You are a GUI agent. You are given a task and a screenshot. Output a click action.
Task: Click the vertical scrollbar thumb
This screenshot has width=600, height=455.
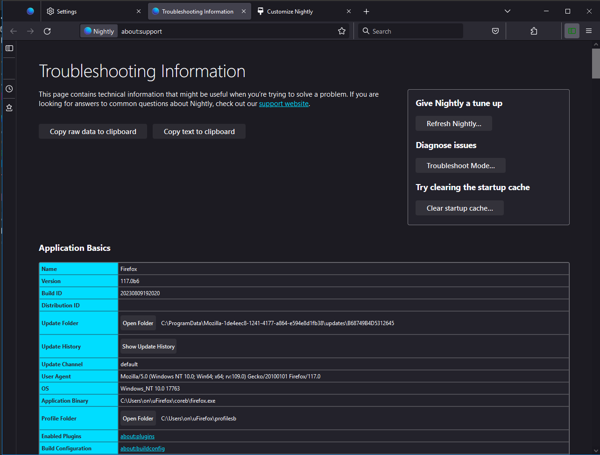click(596, 63)
